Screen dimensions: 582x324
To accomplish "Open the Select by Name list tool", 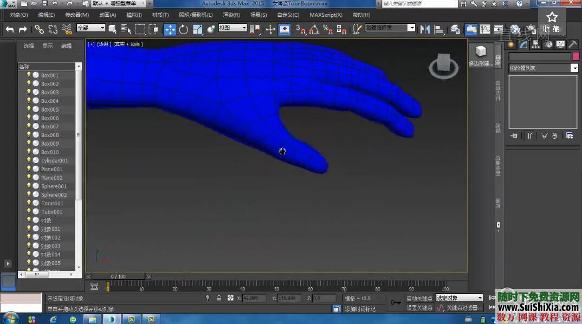I will pyautogui.click(x=126, y=29).
